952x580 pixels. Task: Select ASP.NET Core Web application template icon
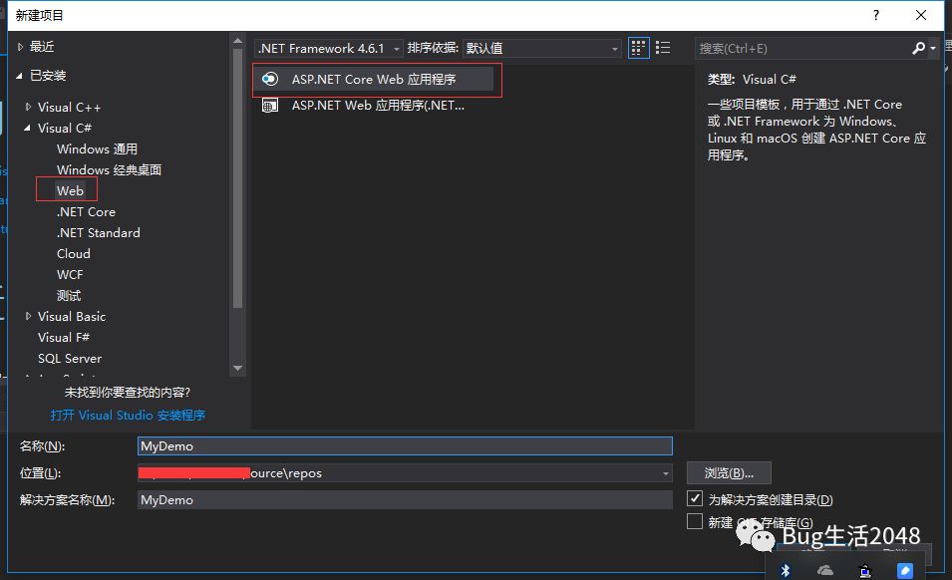pos(269,79)
